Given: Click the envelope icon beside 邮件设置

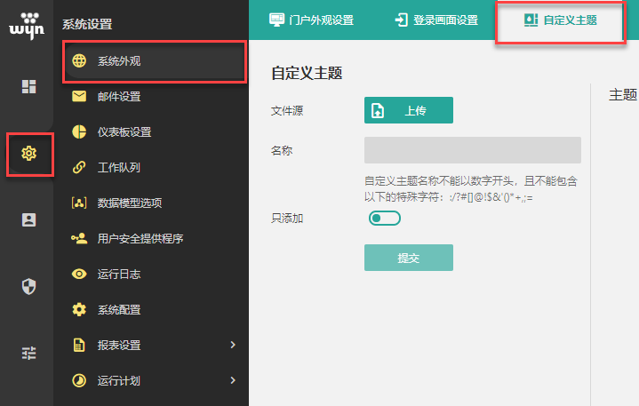Looking at the screenshot, I should pyautogui.click(x=79, y=96).
